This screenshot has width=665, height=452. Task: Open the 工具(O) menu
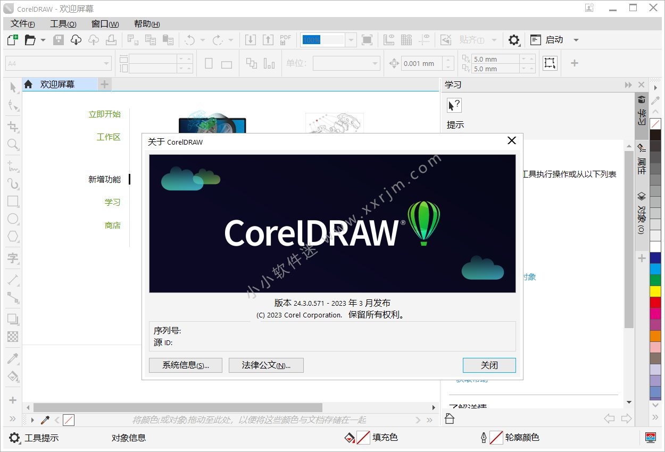pyautogui.click(x=63, y=24)
